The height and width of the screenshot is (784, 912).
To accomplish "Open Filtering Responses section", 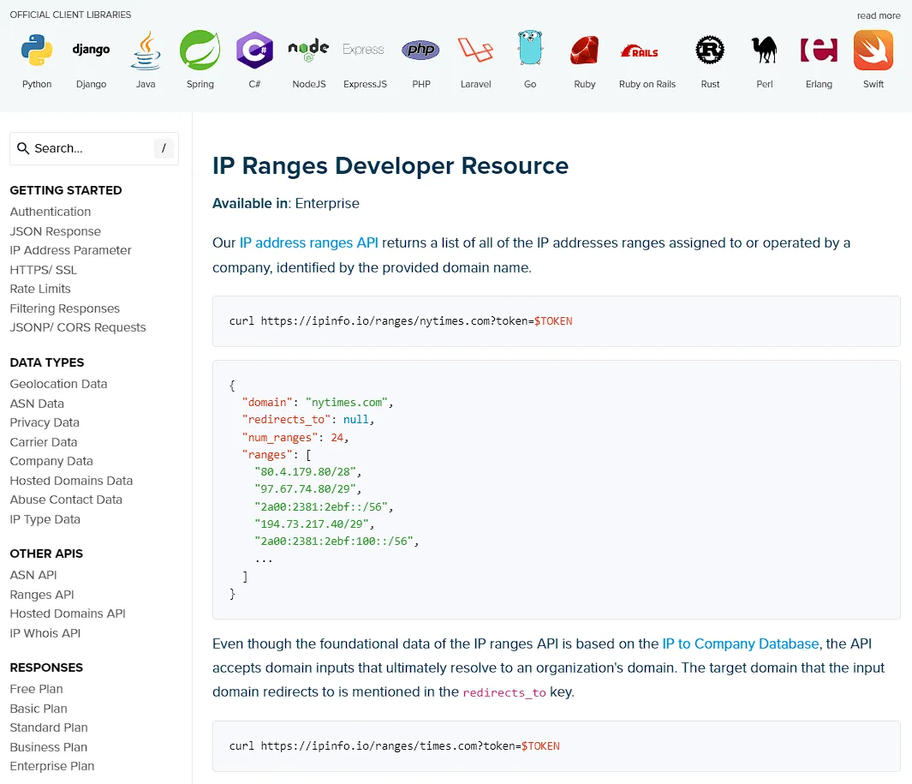I will point(64,308).
